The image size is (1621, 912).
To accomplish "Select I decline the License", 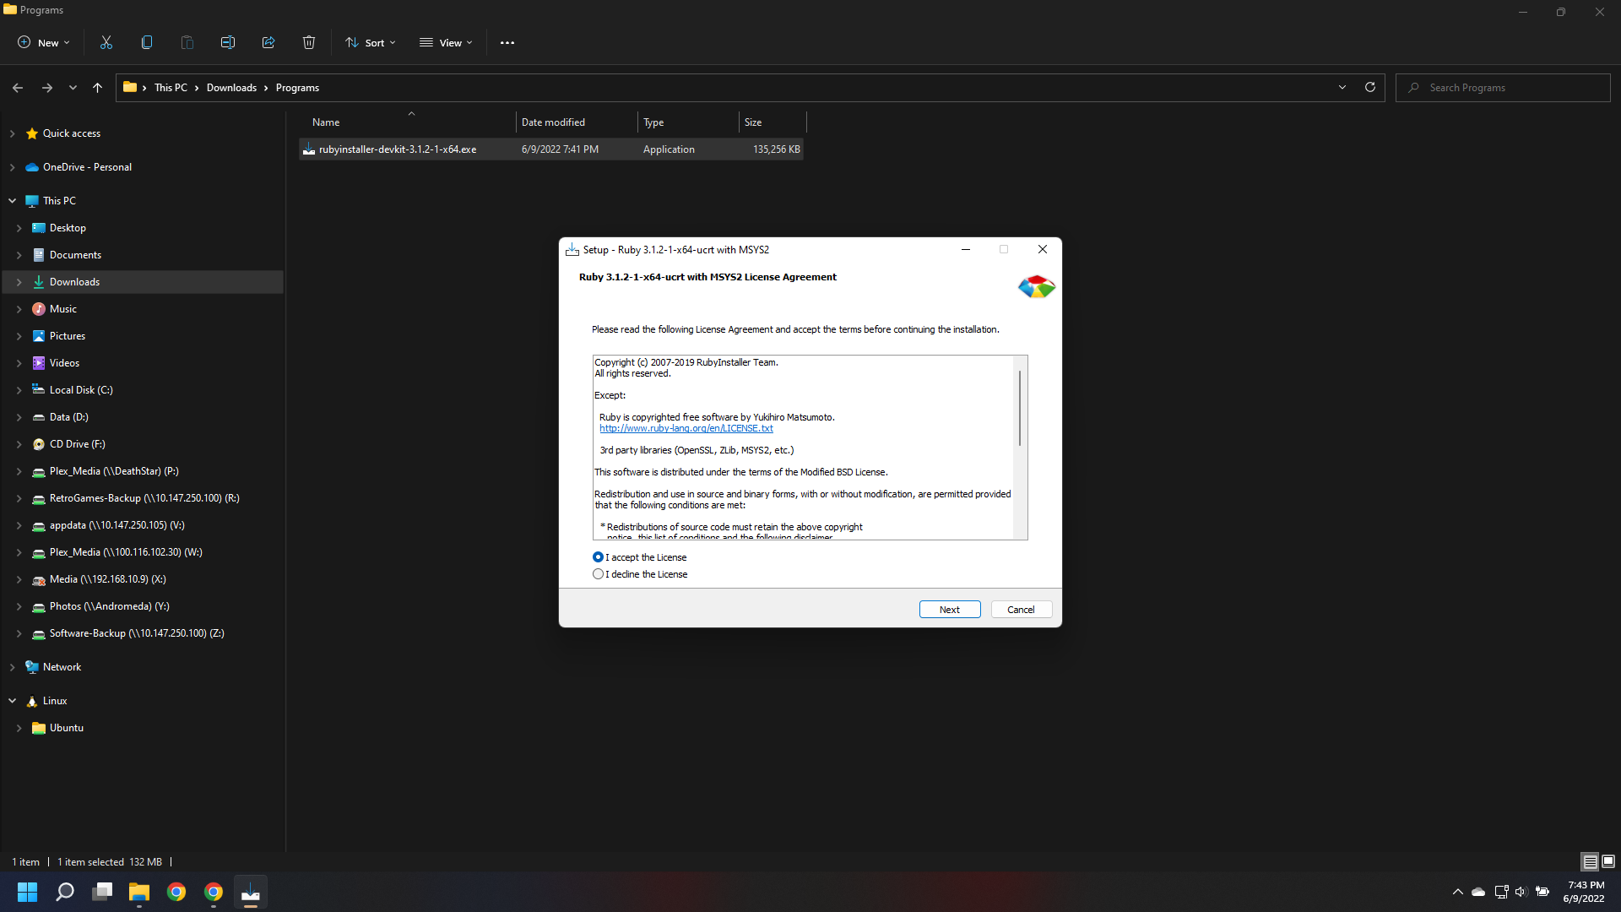I will coord(641,574).
